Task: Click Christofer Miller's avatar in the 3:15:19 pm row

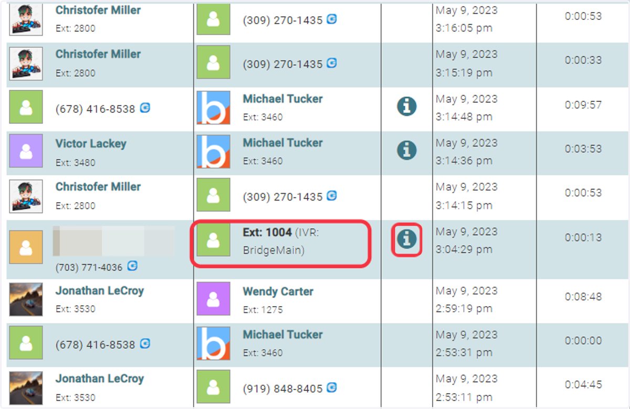Action: coord(26,63)
